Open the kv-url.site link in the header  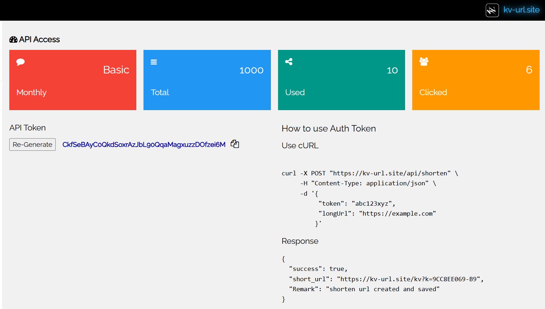(x=521, y=10)
